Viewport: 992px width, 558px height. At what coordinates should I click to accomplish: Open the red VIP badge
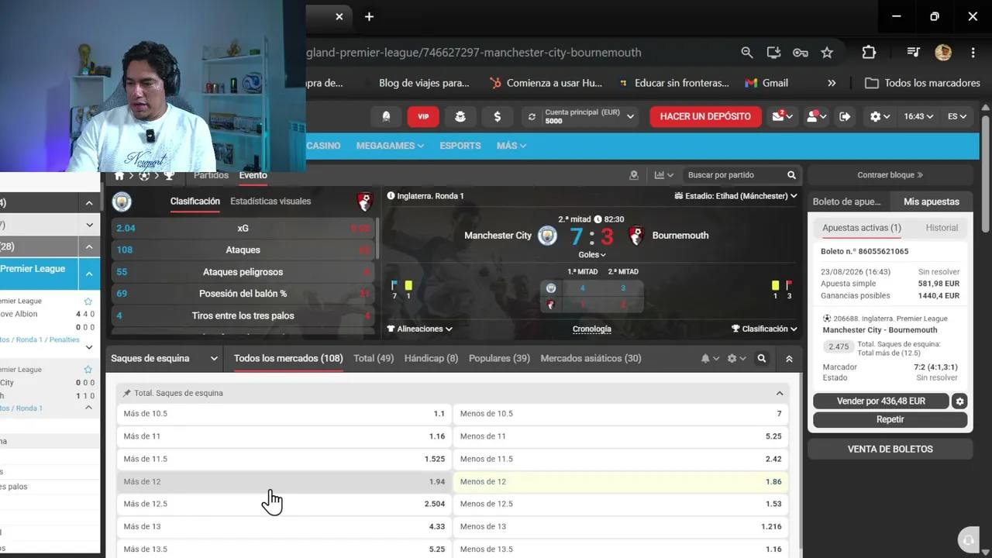(423, 116)
